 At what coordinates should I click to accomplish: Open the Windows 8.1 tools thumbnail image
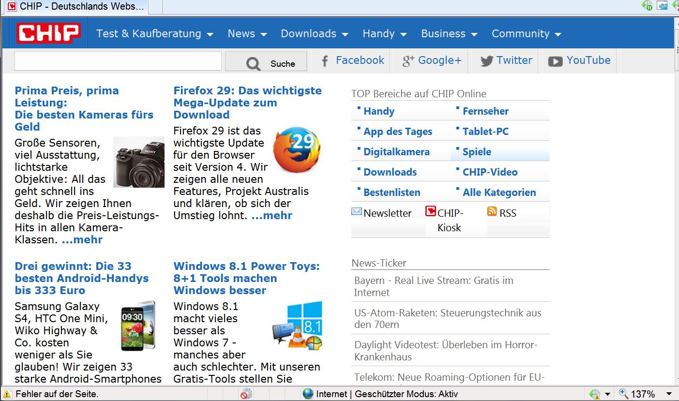[x=297, y=326]
